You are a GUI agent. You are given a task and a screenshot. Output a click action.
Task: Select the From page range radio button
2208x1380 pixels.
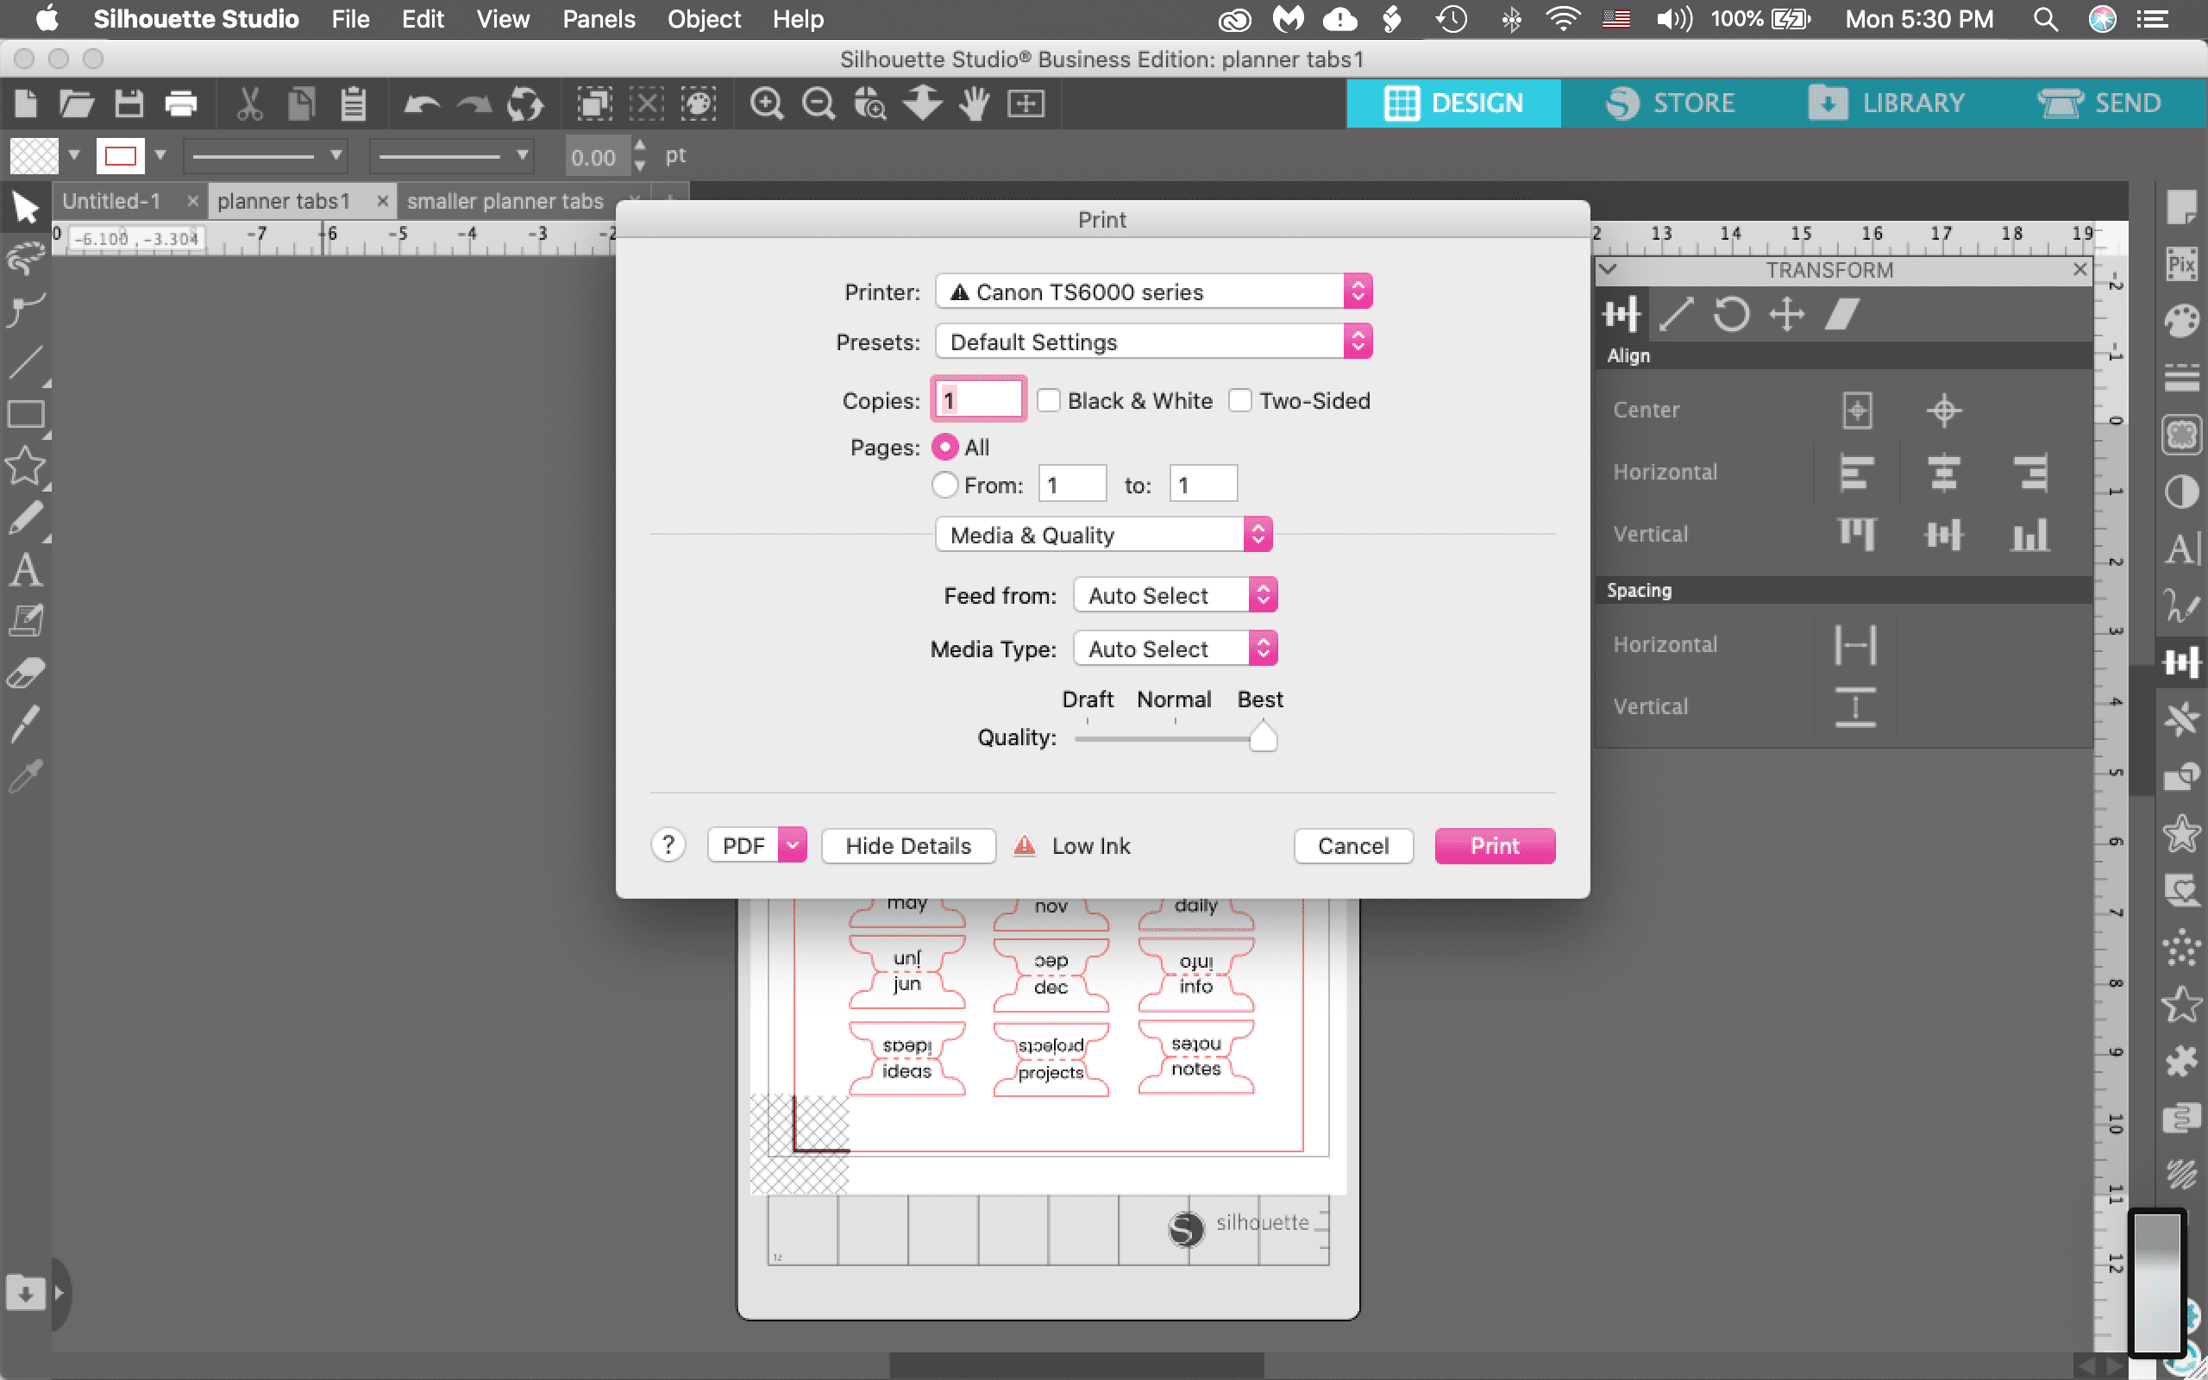tap(945, 485)
